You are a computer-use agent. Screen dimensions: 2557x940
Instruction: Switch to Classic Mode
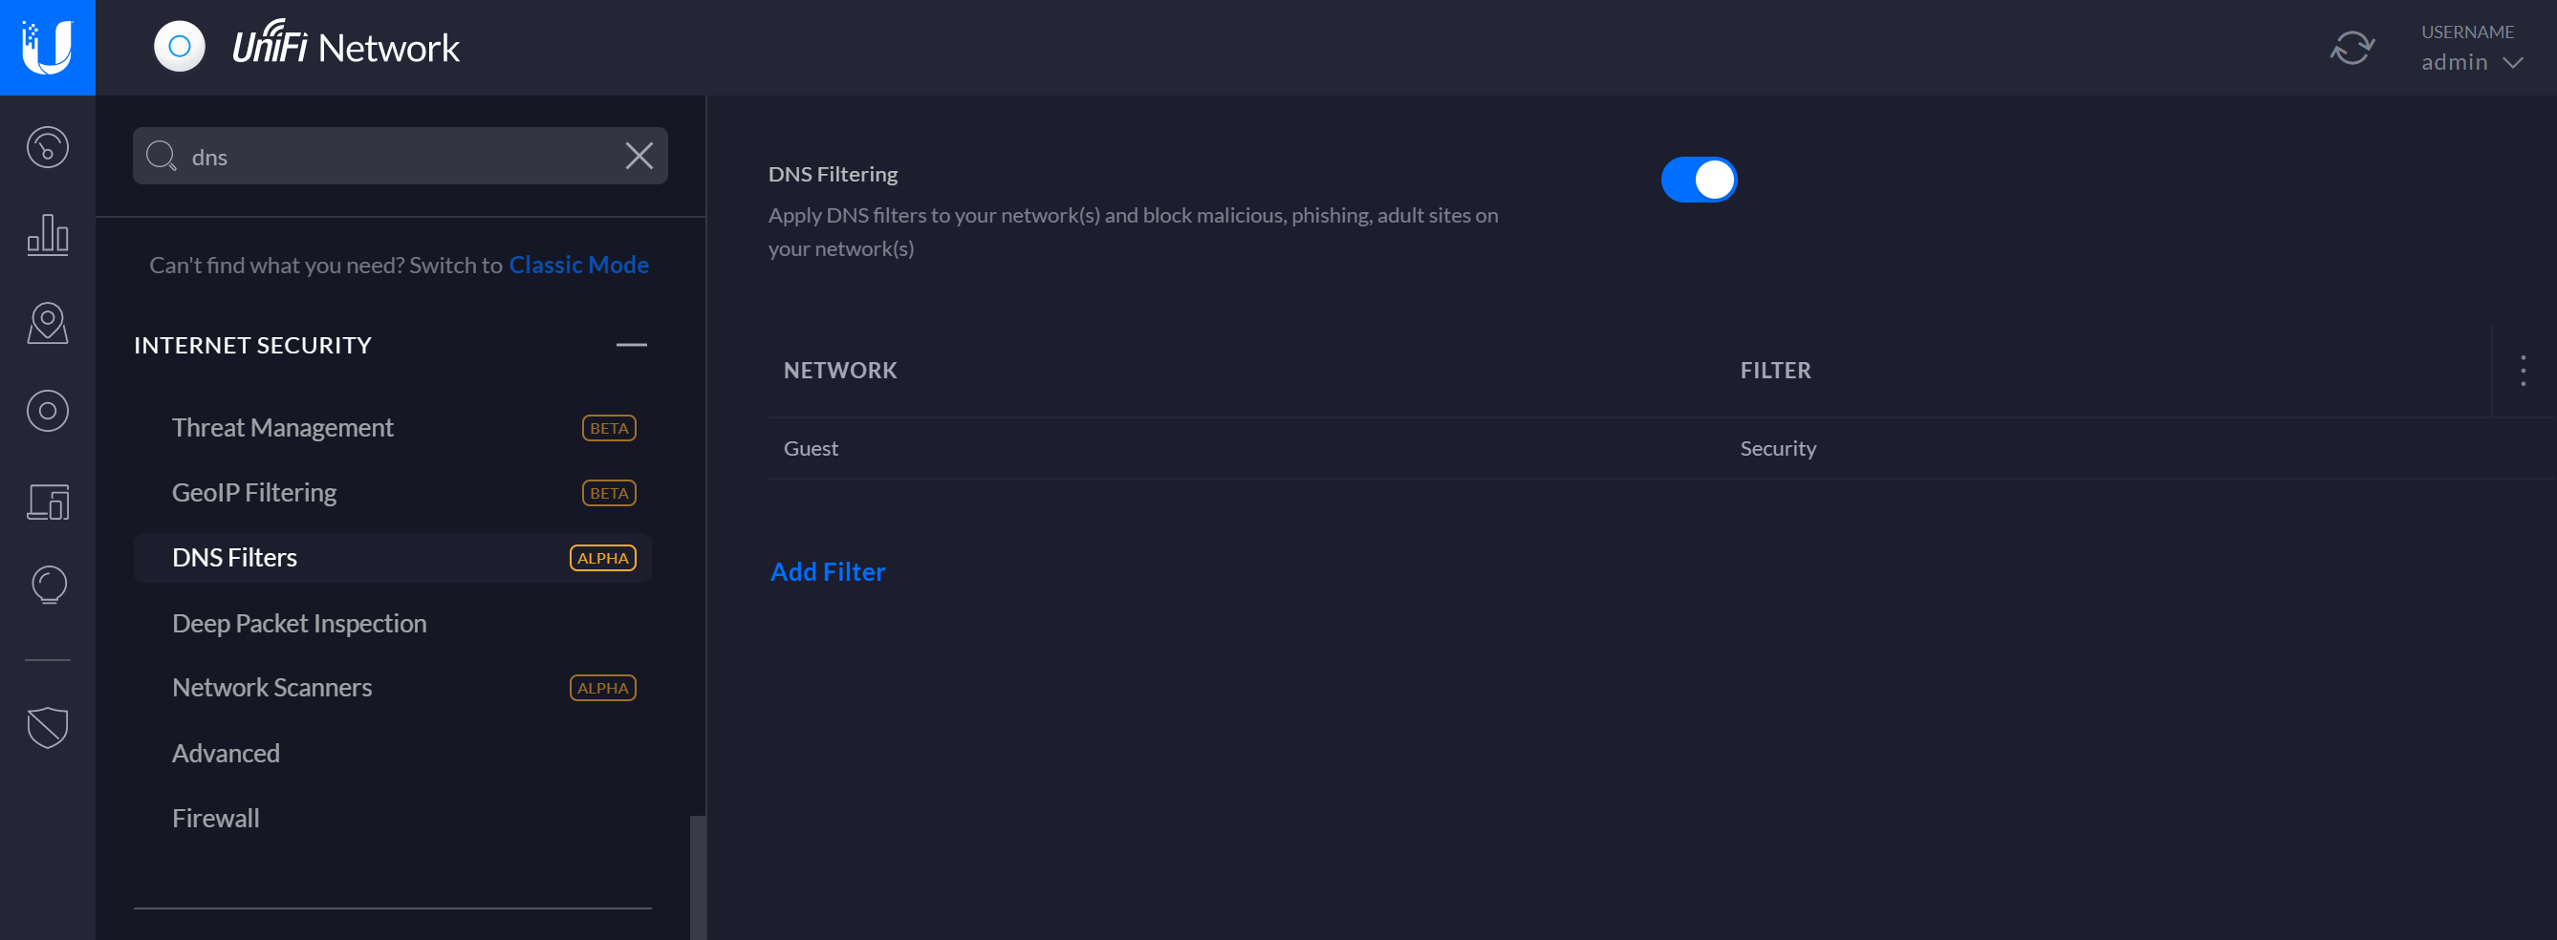pyautogui.click(x=578, y=265)
